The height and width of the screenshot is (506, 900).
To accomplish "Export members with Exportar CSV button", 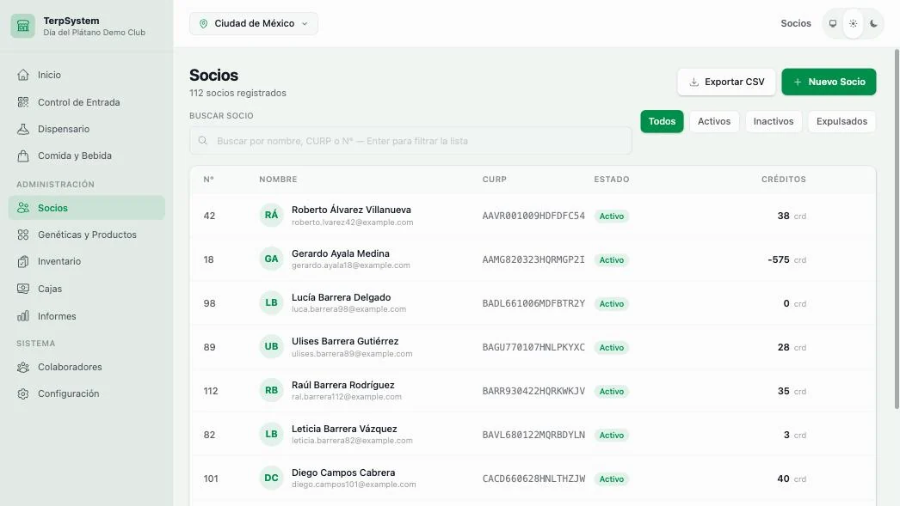I will point(727,82).
